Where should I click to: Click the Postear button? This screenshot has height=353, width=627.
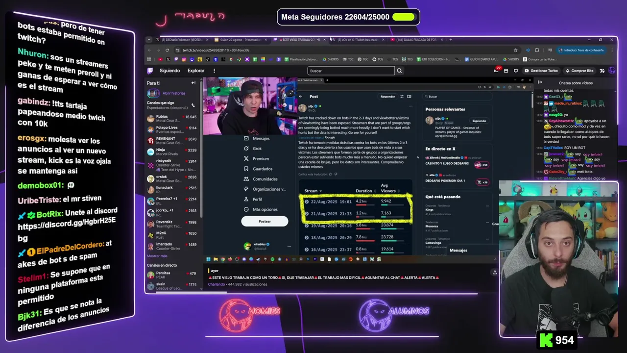coord(265,221)
